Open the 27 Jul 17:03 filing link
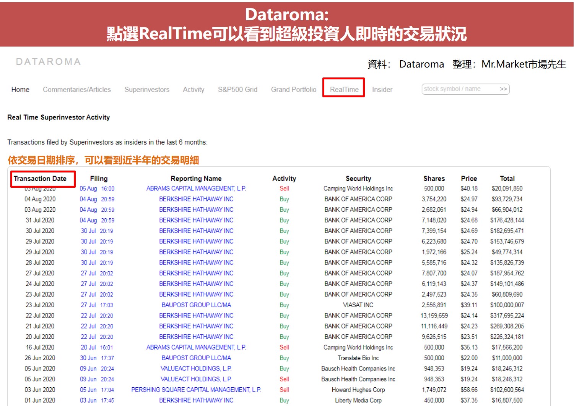This screenshot has height=406, width=574. pos(97,305)
